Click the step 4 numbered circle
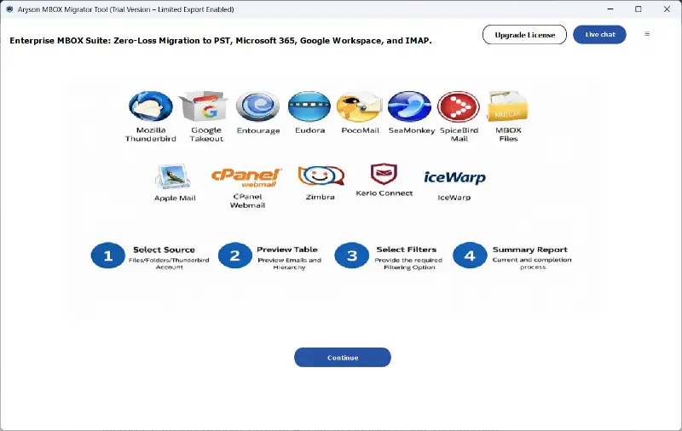The height and width of the screenshot is (431, 682). coord(470,256)
